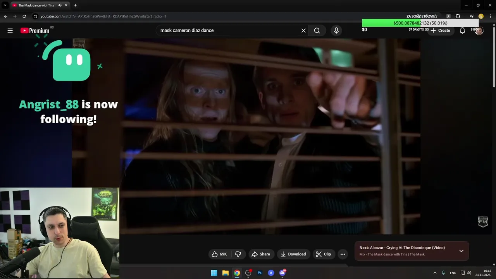This screenshot has width=496, height=279.
Task: Open the tray volume control
Action: [469, 273]
